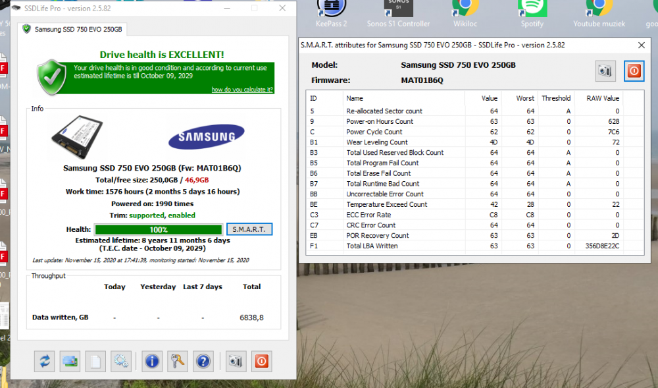Sort by the ID column header
658x388 pixels.
click(325, 98)
